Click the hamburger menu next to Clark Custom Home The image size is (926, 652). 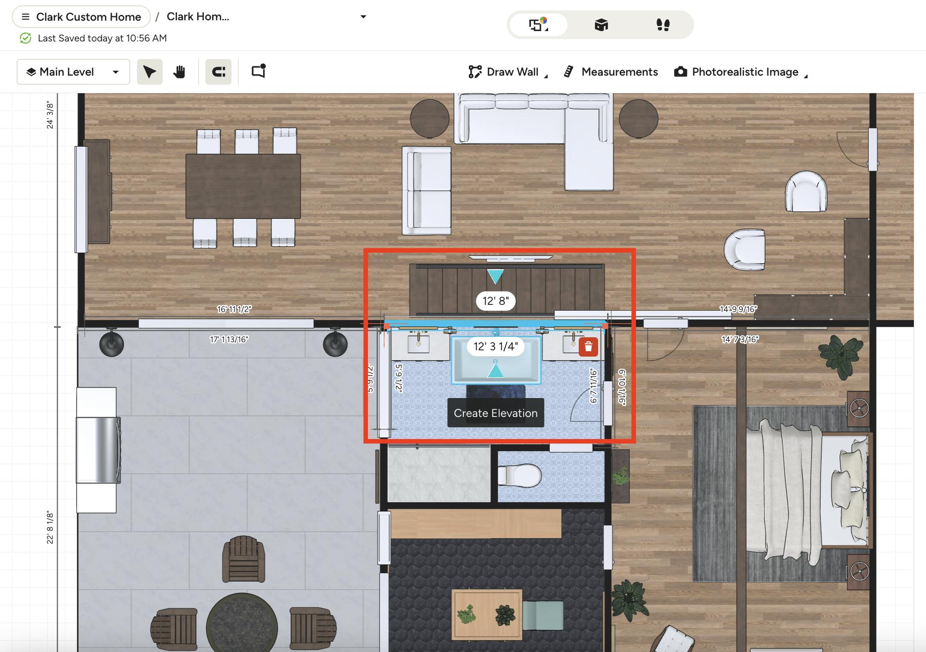pyautogui.click(x=25, y=17)
